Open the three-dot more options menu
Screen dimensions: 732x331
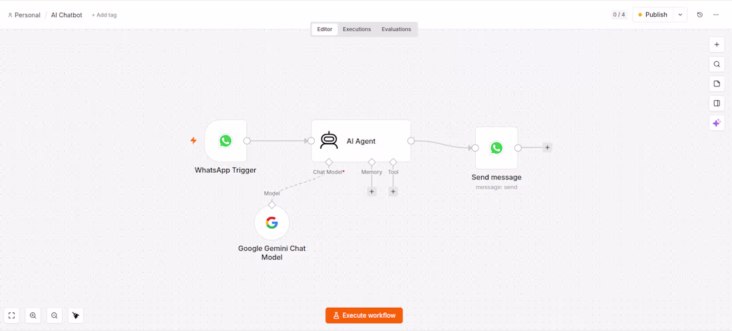pos(715,15)
